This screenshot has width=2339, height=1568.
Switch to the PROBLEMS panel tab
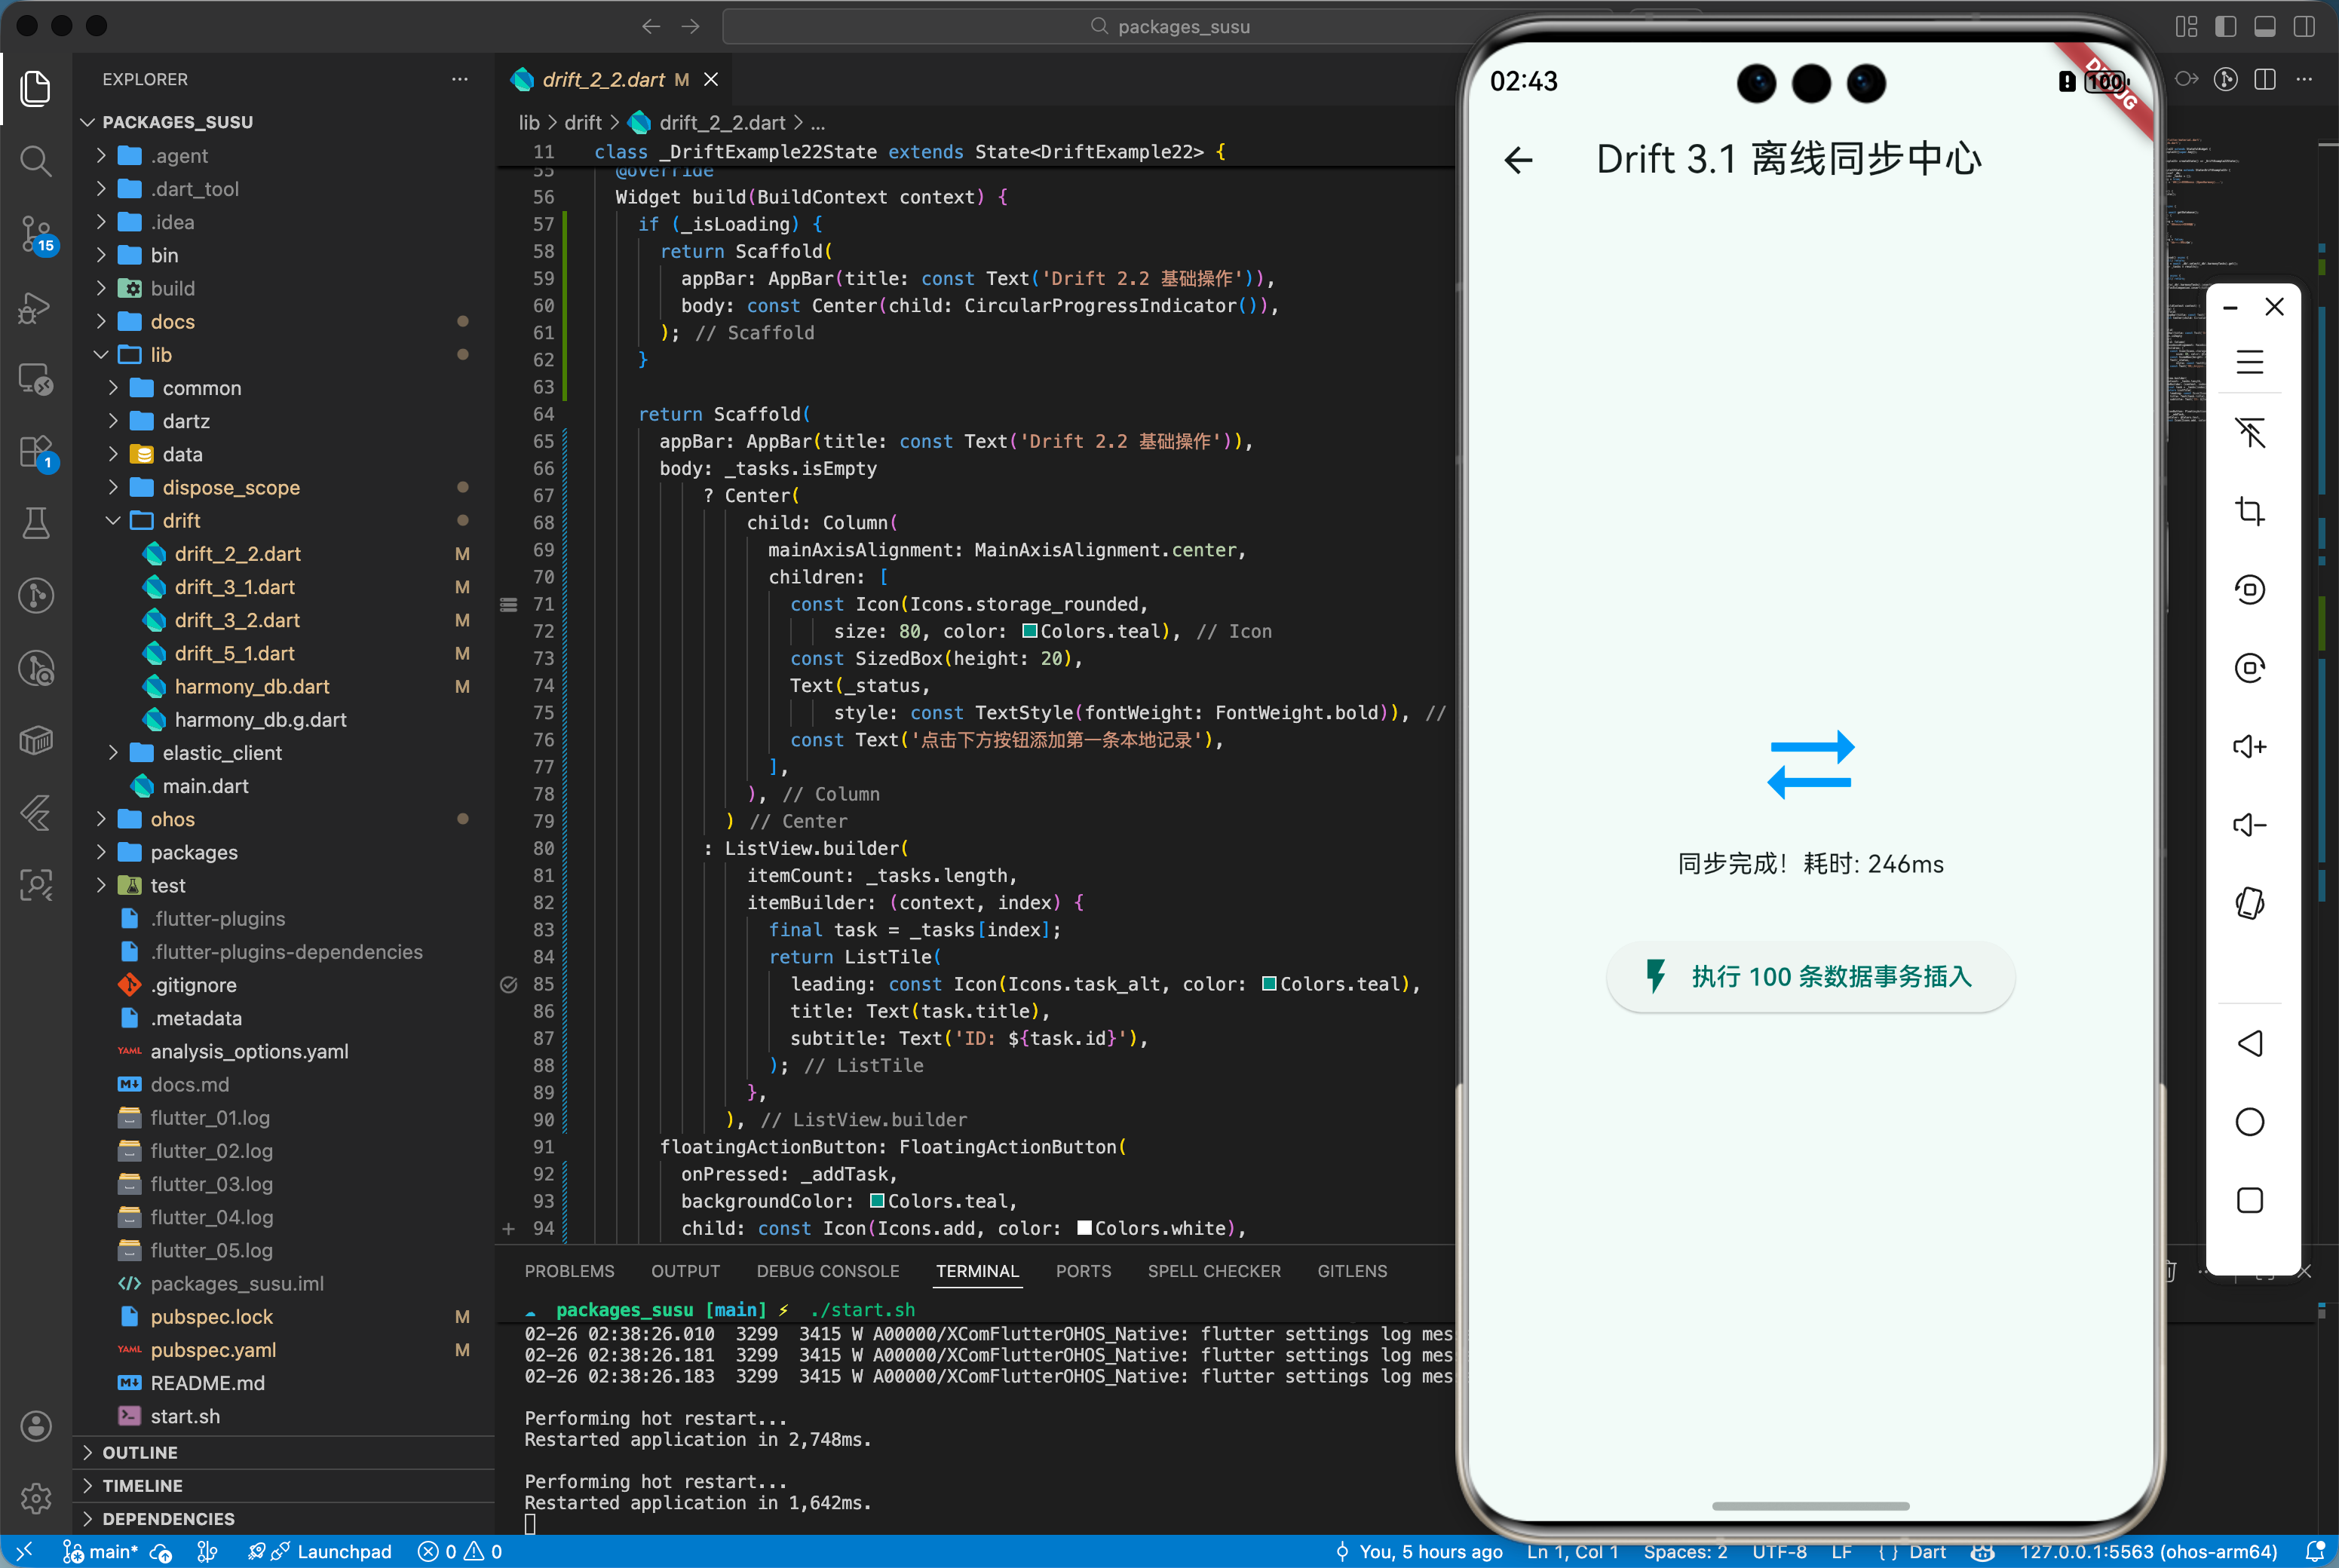pyautogui.click(x=569, y=1271)
